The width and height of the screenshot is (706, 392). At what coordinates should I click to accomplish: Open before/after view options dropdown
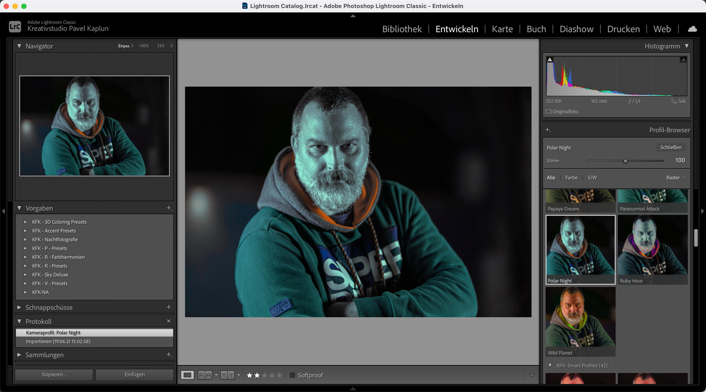coord(239,375)
